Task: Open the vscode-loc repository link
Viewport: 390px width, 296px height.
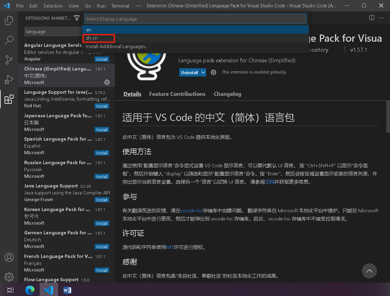Action: [x=191, y=210]
